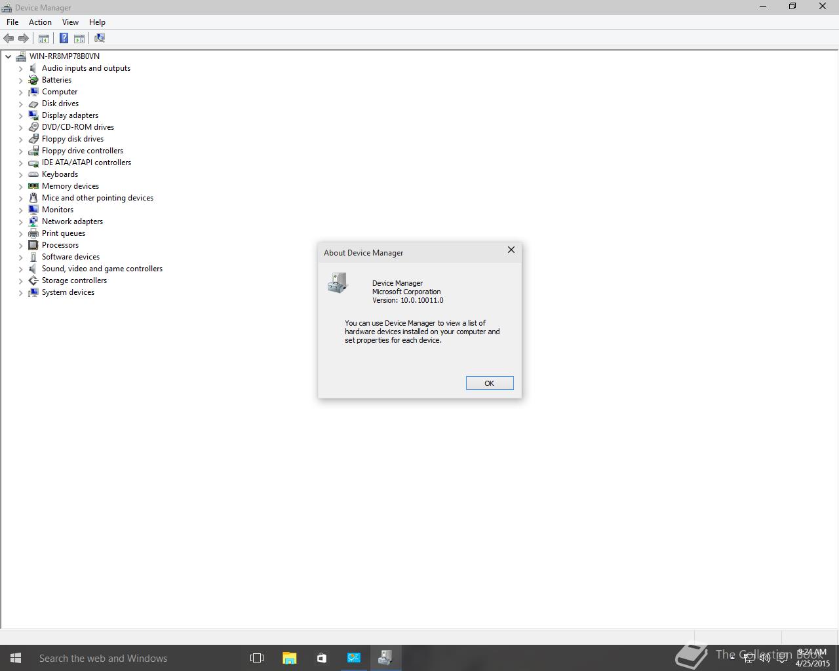839x671 pixels.
Task: Expand the Mice and other pointing devices node
Action: pos(20,198)
